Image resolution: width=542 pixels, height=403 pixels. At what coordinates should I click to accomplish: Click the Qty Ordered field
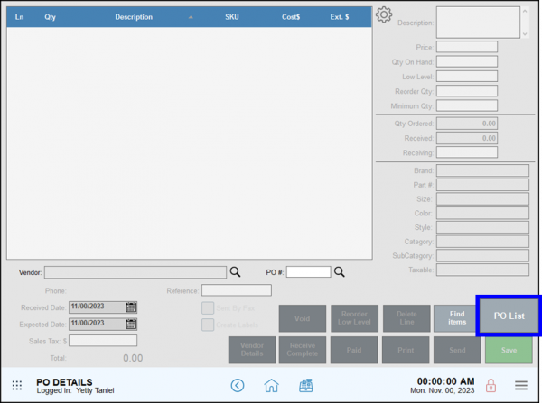click(x=467, y=124)
